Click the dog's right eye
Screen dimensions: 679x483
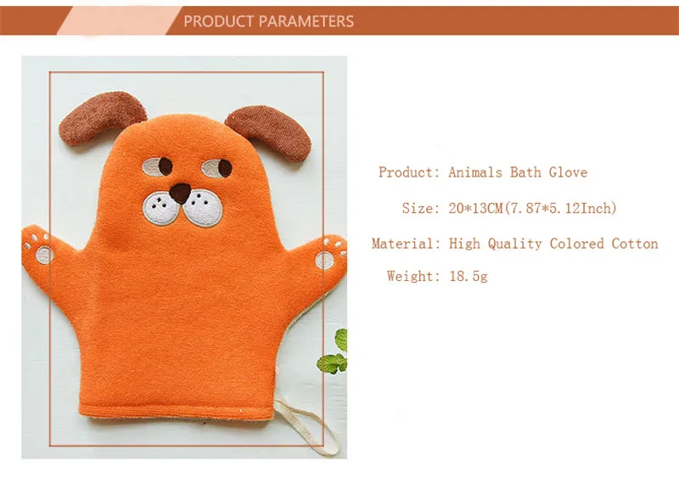(x=217, y=168)
